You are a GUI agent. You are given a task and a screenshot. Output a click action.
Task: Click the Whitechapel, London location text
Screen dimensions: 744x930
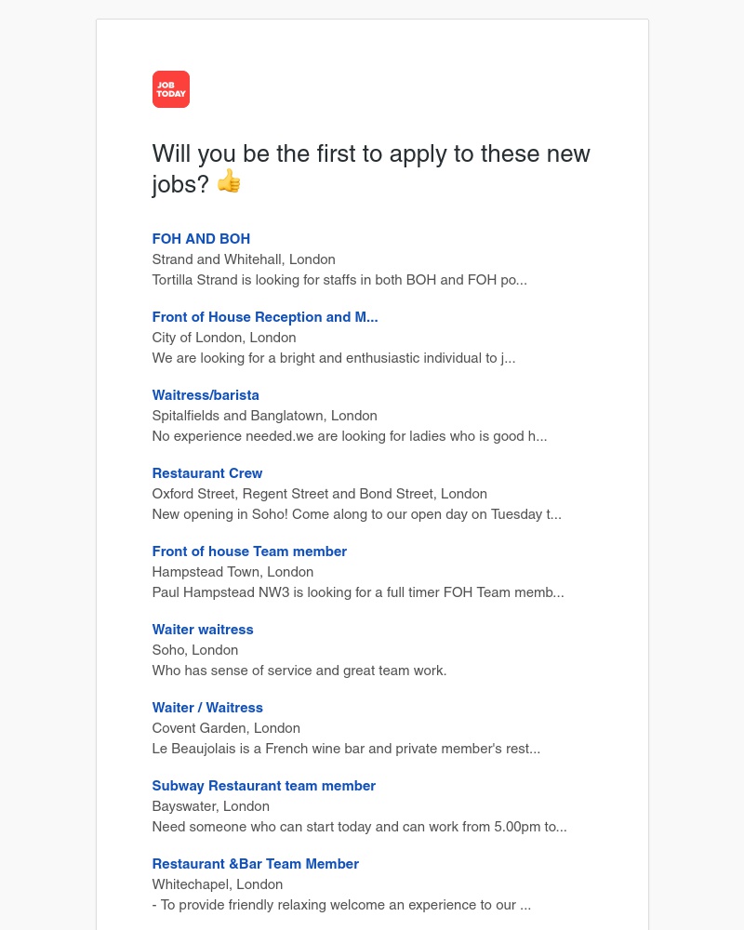[218, 884]
